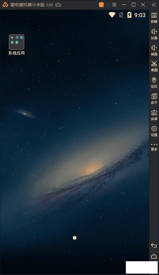
Task: Tap the Wi-Fi status icon
Action: (112, 15)
